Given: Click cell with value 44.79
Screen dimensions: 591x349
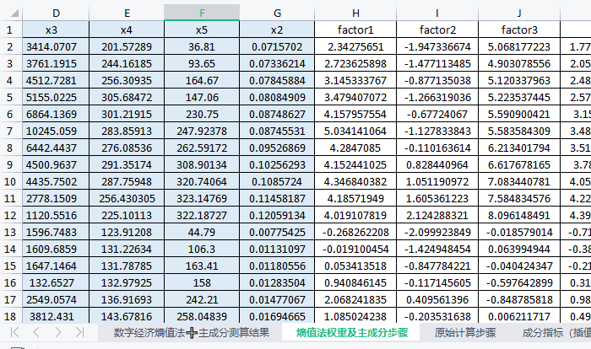Looking at the screenshot, I should pyautogui.click(x=202, y=233).
